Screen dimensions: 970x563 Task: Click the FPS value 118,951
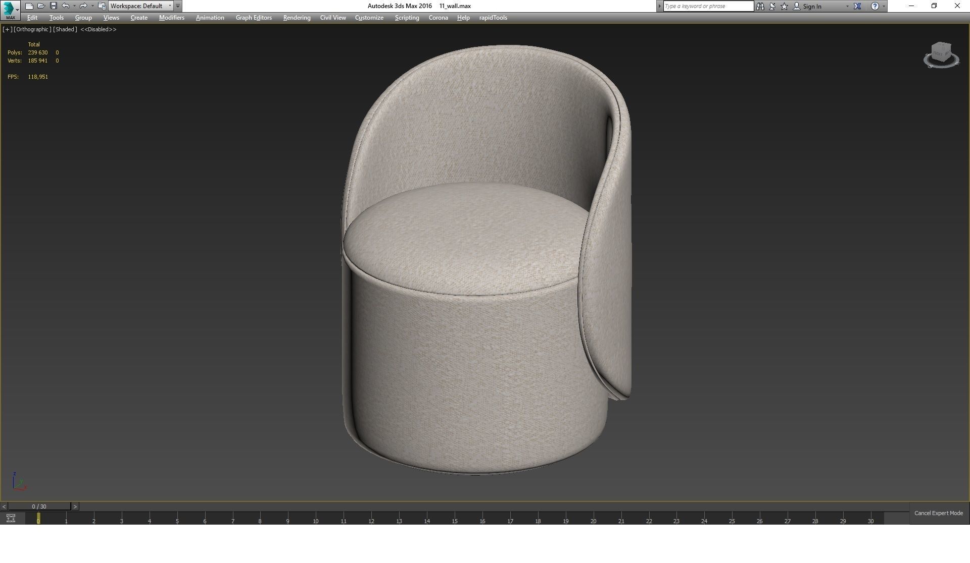coord(38,77)
